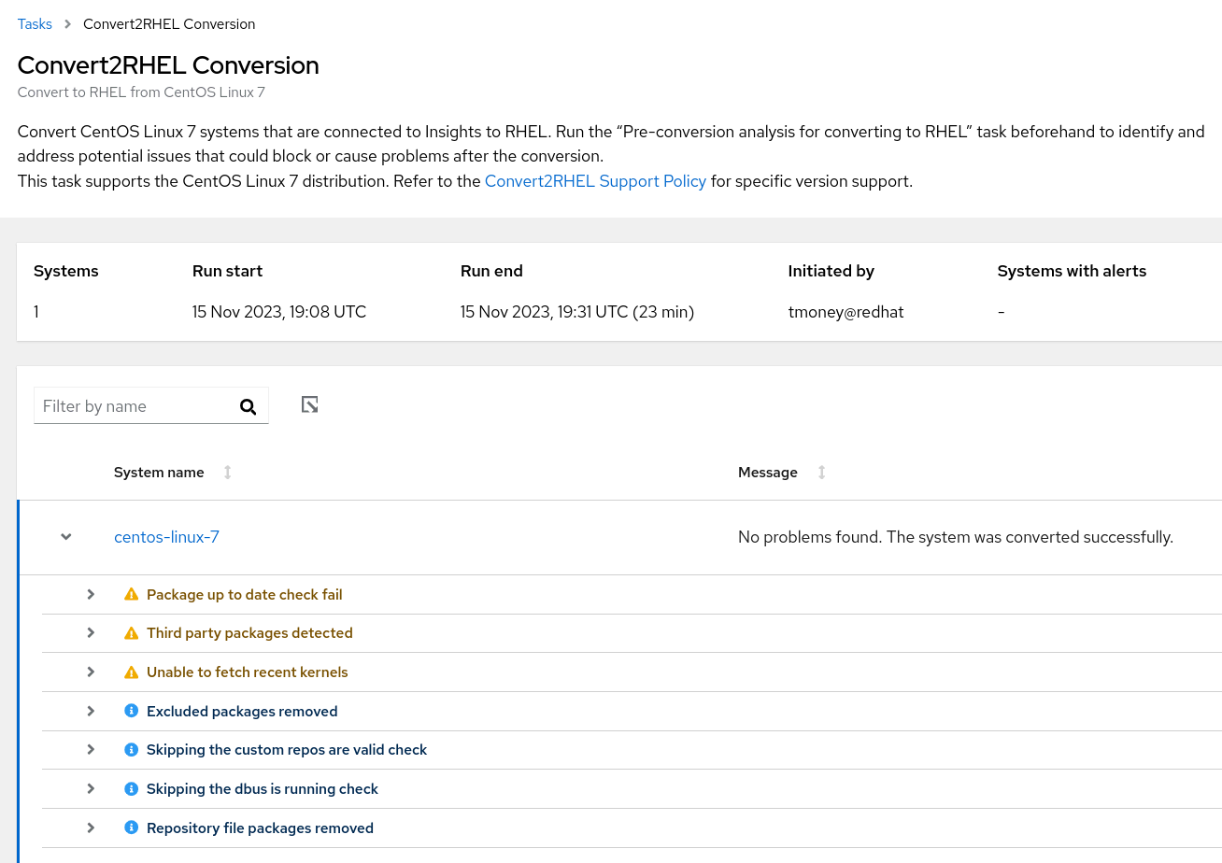The image size is (1222, 863).
Task: Click warning icon for Unable to fetch recent kernels
Action: click(132, 672)
